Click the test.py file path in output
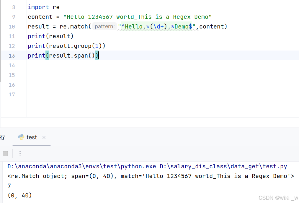The image size is (299, 203). [223, 166]
